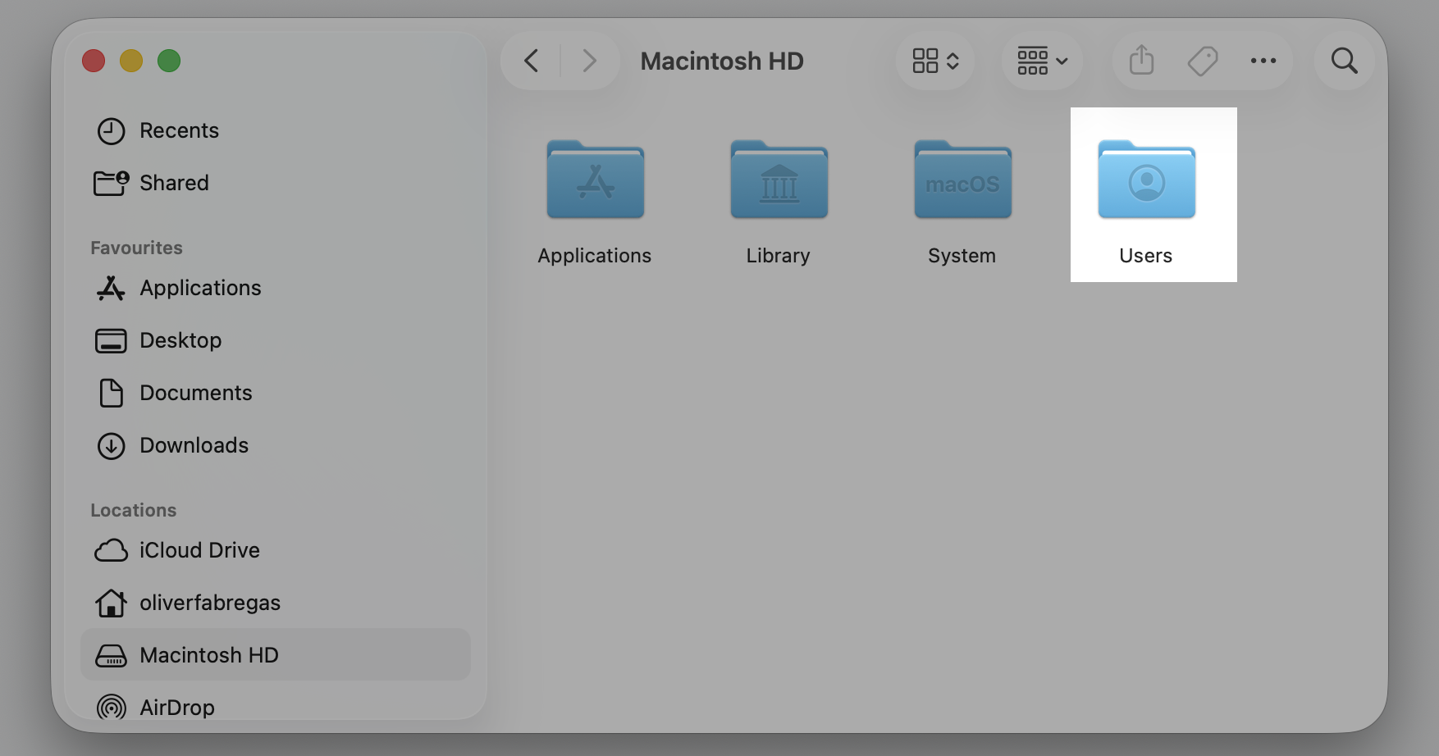Image resolution: width=1439 pixels, height=756 pixels.
Task: Click the Recents clock icon
Action: click(x=111, y=131)
